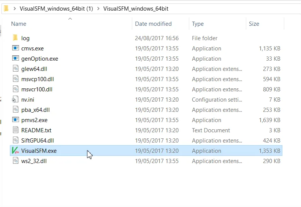Select the genOption.exe file name
The image size is (301, 207).
click(40, 59)
